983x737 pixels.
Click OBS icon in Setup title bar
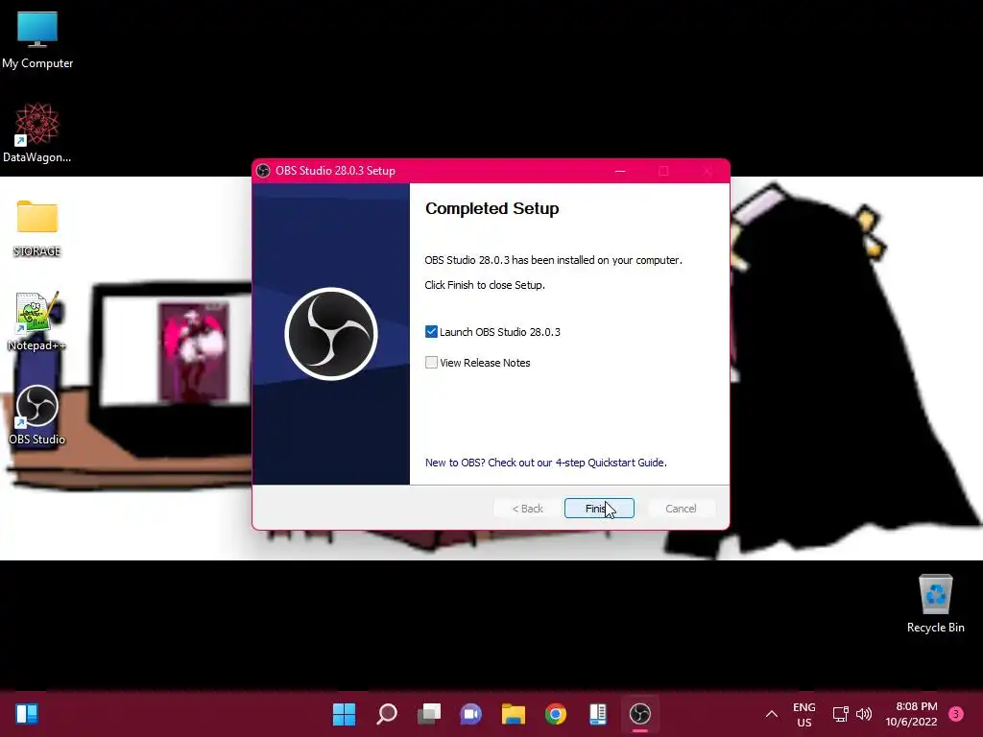click(x=263, y=171)
